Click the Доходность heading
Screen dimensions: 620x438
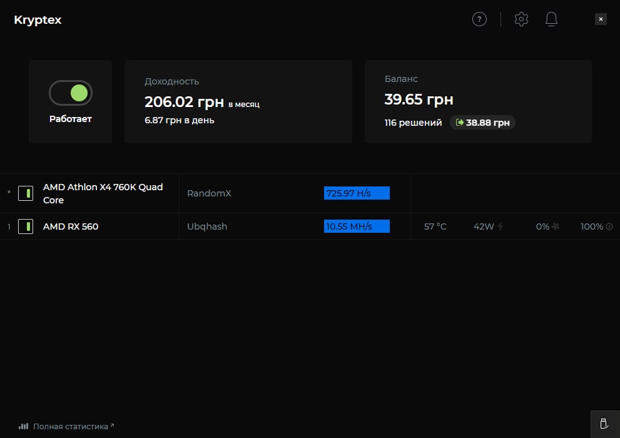(x=171, y=81)
